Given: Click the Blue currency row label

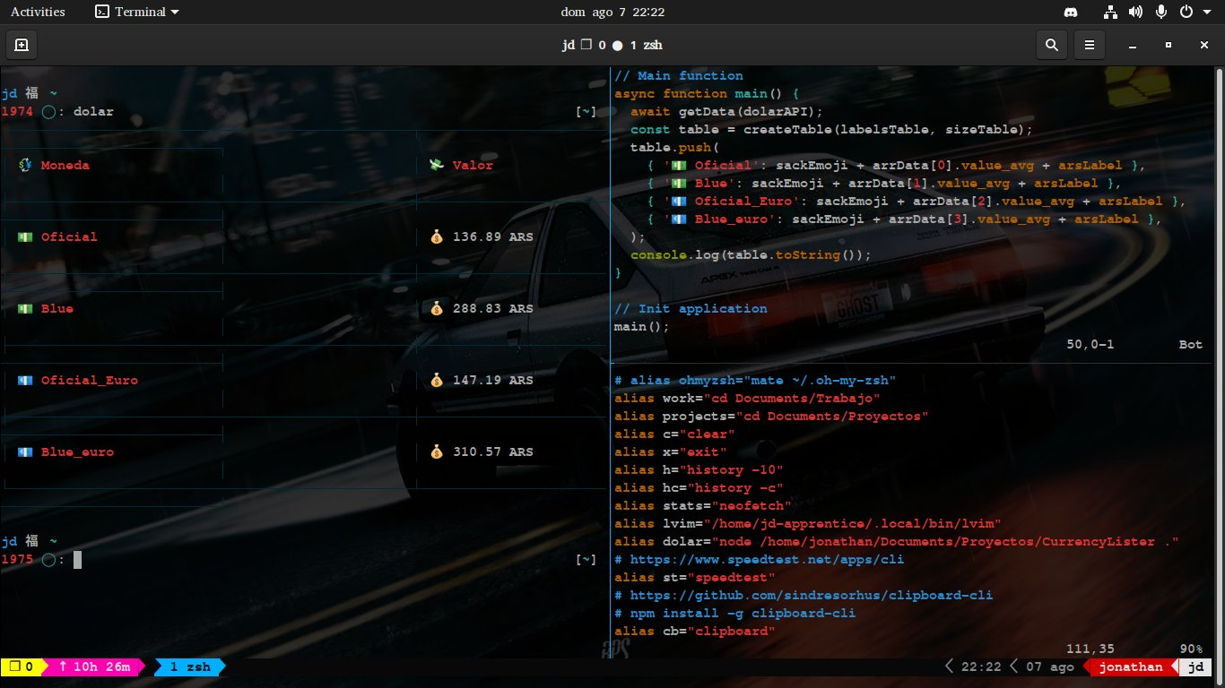Looking at the screenshot, I should (56, 308).
